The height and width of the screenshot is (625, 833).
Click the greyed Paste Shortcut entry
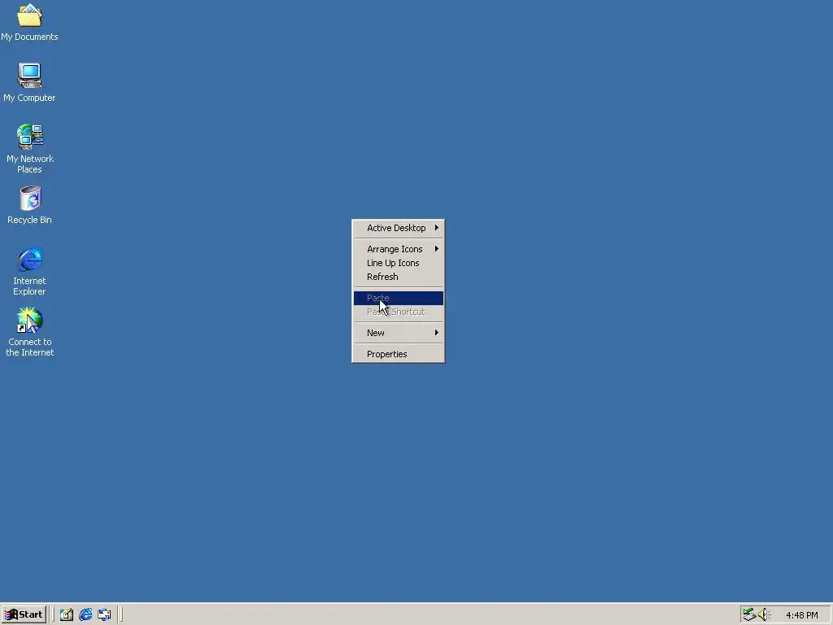pyautogui.click(x=399, y=312)
